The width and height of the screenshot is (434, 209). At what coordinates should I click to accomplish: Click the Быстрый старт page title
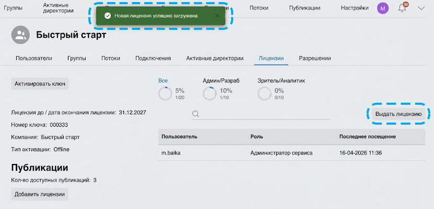pyautogui.click(x=71, y=35)
